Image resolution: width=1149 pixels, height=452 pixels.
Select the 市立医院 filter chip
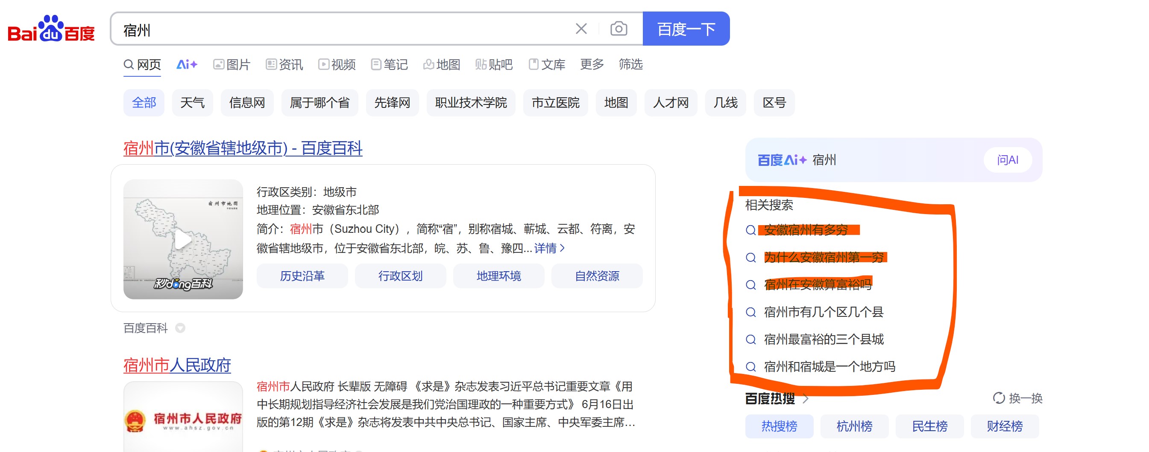[x=556, y=103]
